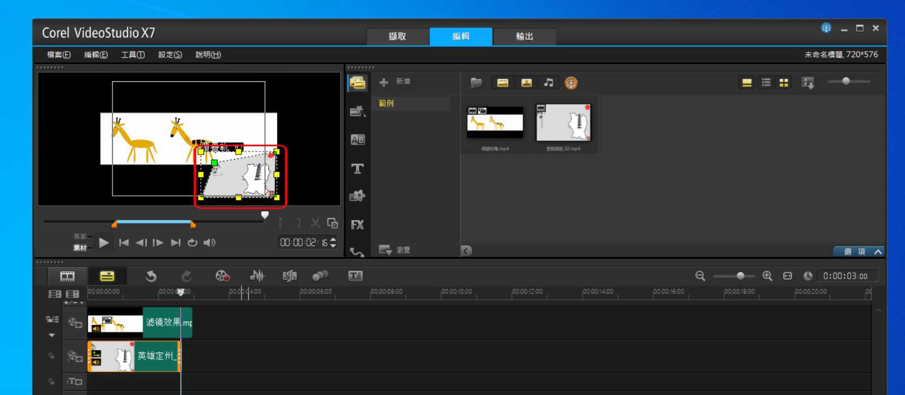
Task: Open the 瀏覽 browse dropdown
Action: click(394, 250)
